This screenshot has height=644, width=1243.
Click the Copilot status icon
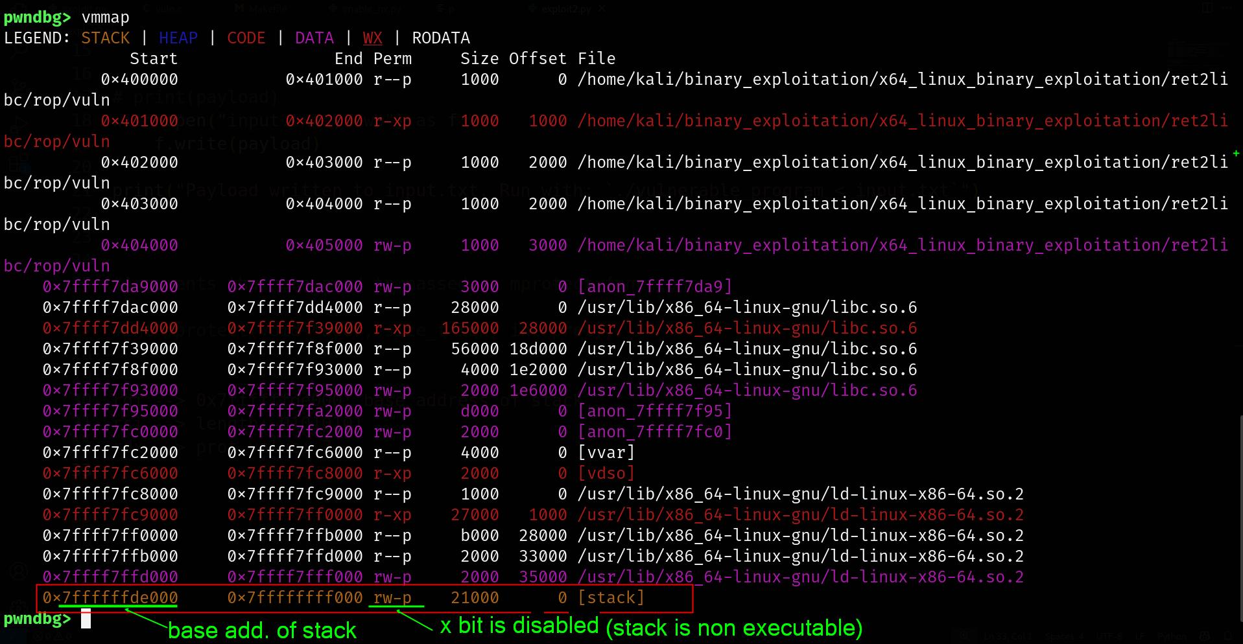1205,636
